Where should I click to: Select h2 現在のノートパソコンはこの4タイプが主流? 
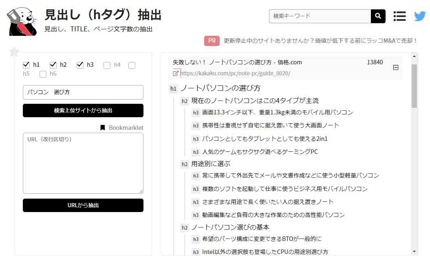255,101
